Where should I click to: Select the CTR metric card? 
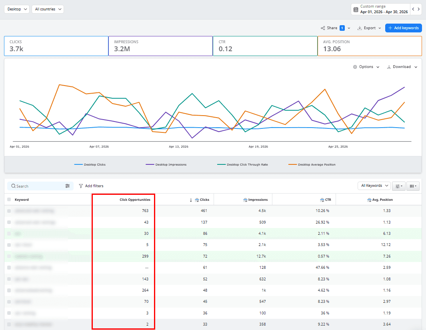coord(265,46)
